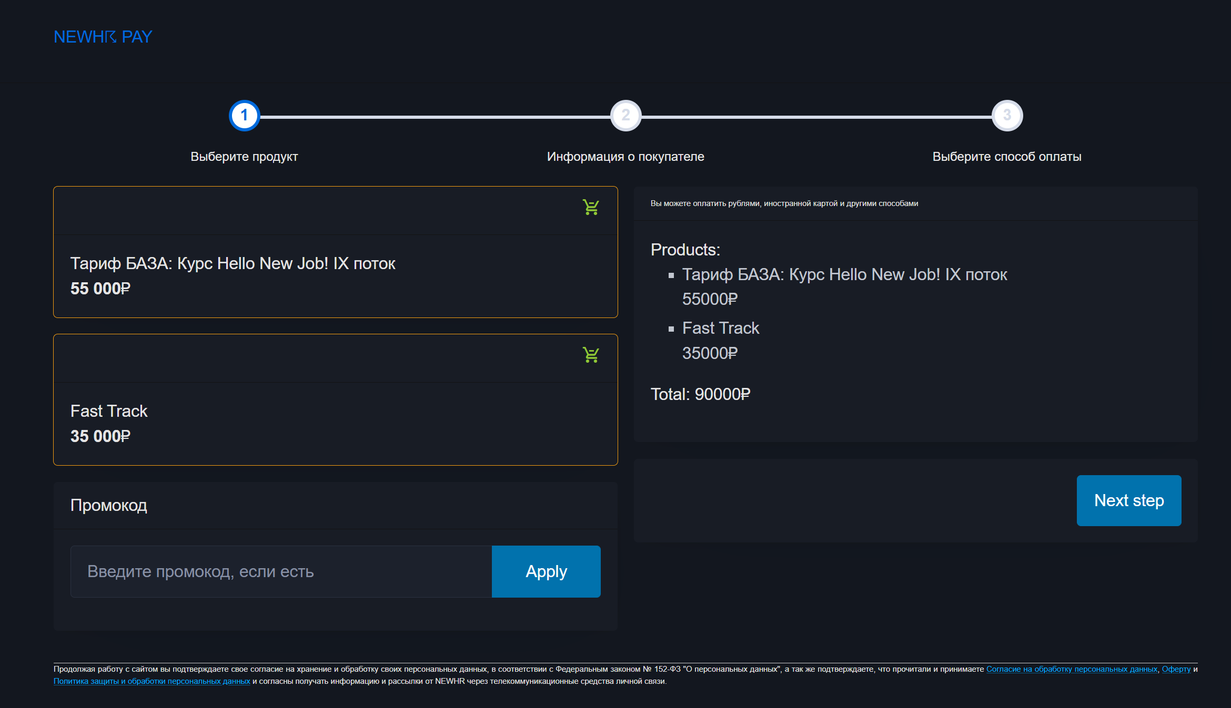The image size is (1231, 708).
Task: Open Политика защиты и обработки персональных данных link
Action: (x=152, y=681)
